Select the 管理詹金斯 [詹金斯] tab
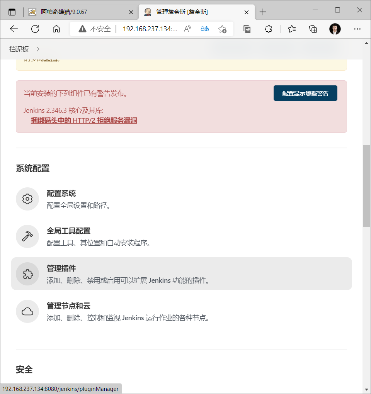The width and height of the screenshot is (371, 394). [196, 12]
